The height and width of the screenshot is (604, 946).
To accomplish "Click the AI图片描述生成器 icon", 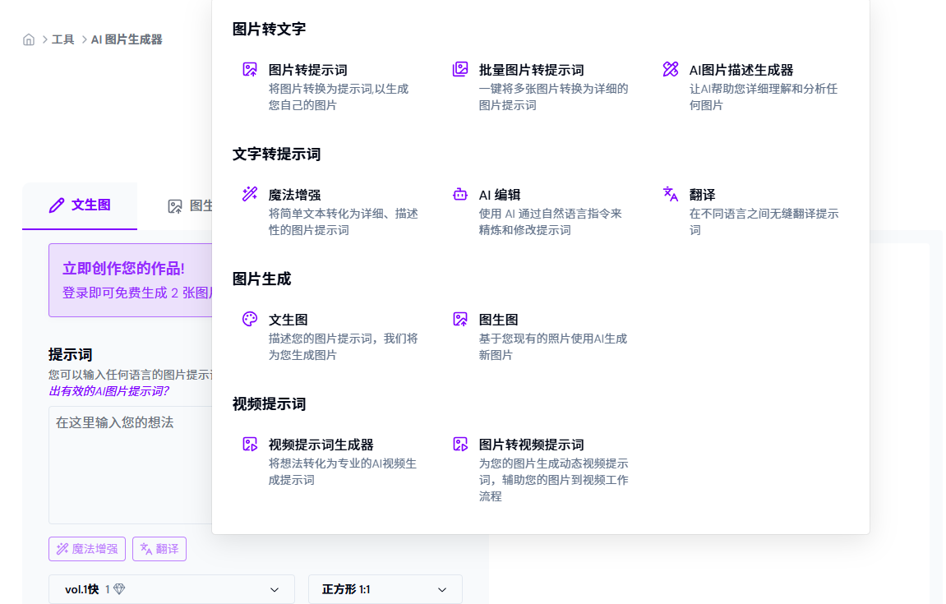I will tap(671, 70).
